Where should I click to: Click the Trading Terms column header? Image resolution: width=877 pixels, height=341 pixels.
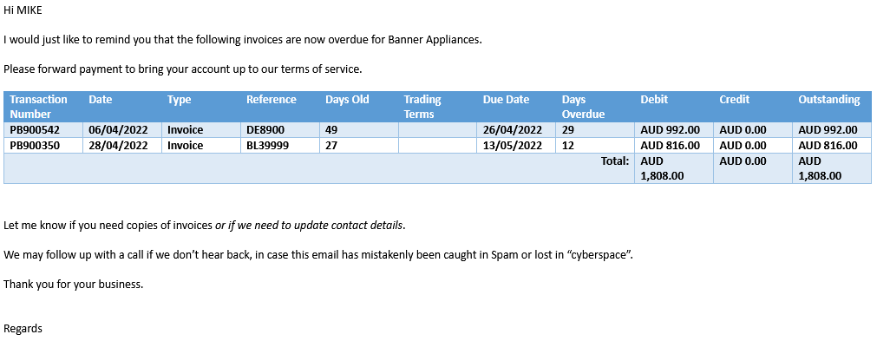point(422,107)
